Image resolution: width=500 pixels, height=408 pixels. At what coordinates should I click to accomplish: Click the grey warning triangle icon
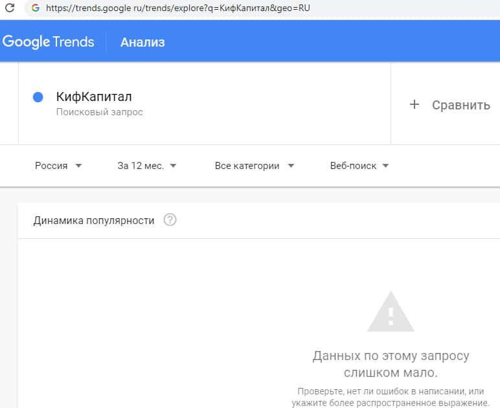(x=391, y=312)
